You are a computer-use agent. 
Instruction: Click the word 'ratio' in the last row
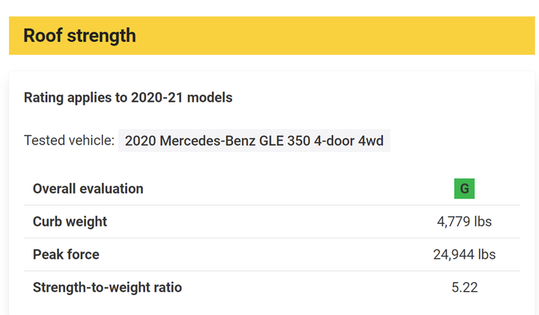click(x=168, y=287)
